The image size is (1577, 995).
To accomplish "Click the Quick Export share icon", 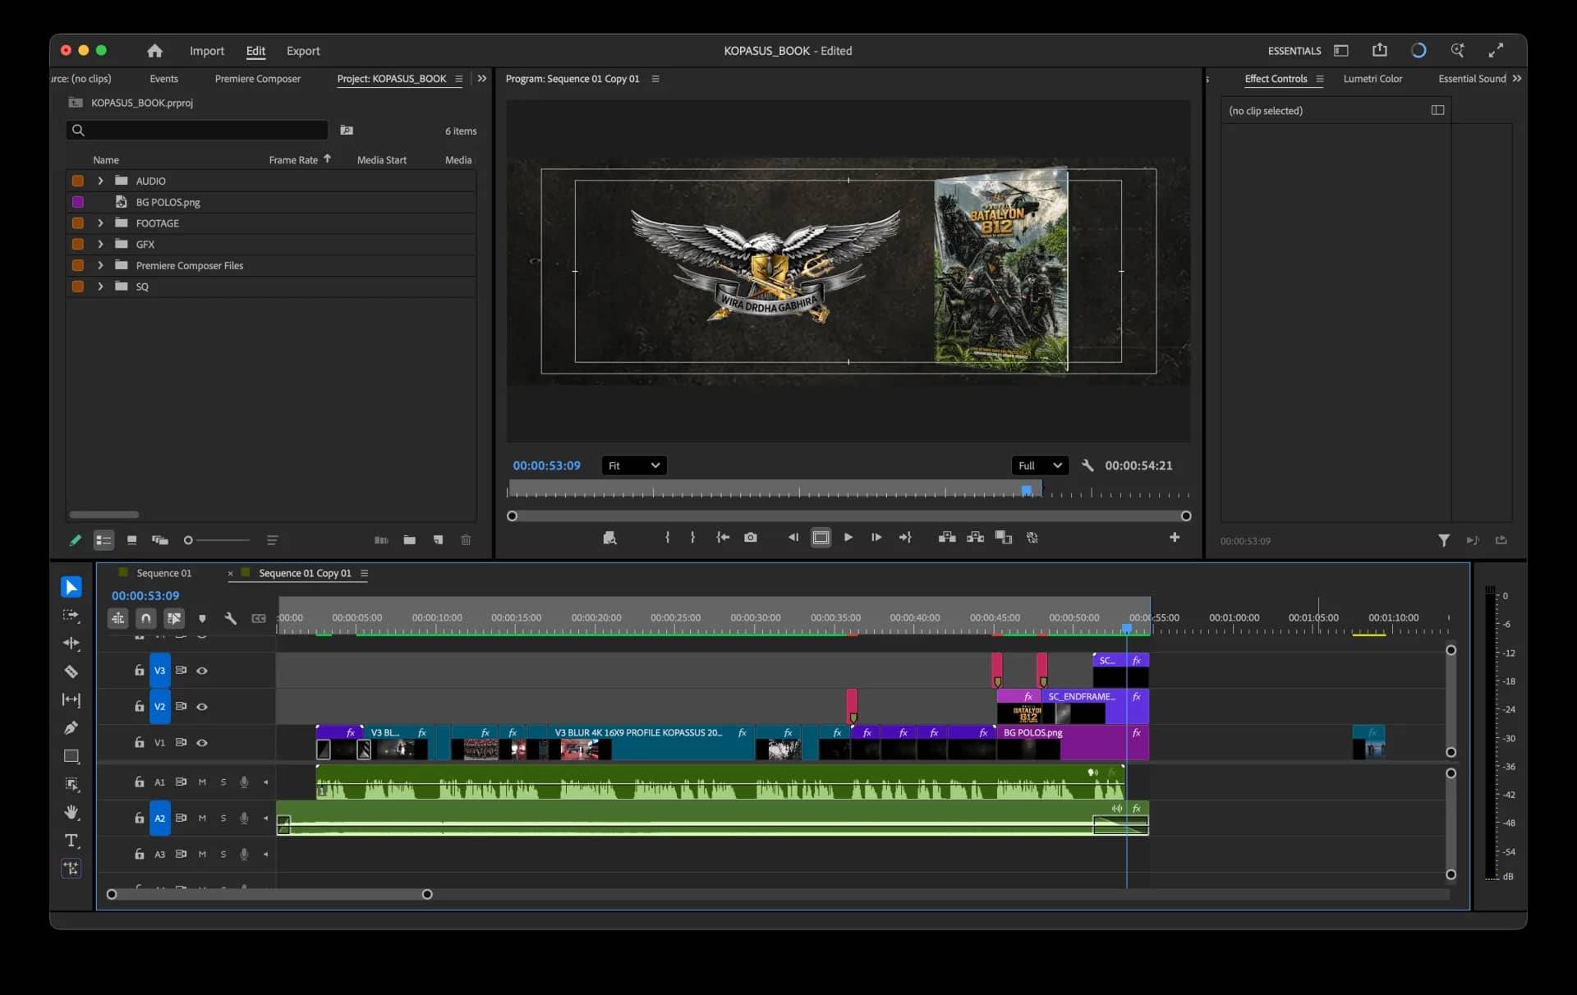I will 1380,50.
